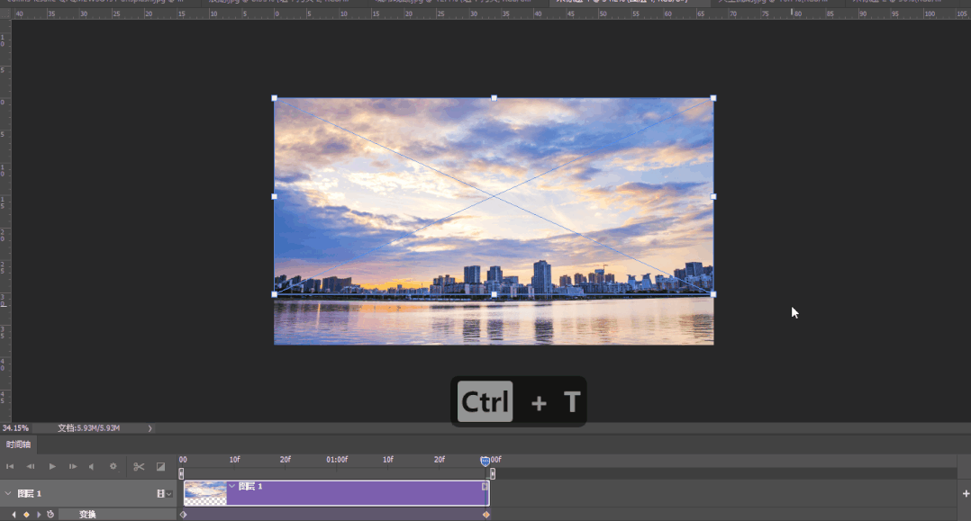Viewport: 971px width, 521px height.
Task: Select the end keyframe diamond on 变换 track
Action: click(x=486, y=515)
